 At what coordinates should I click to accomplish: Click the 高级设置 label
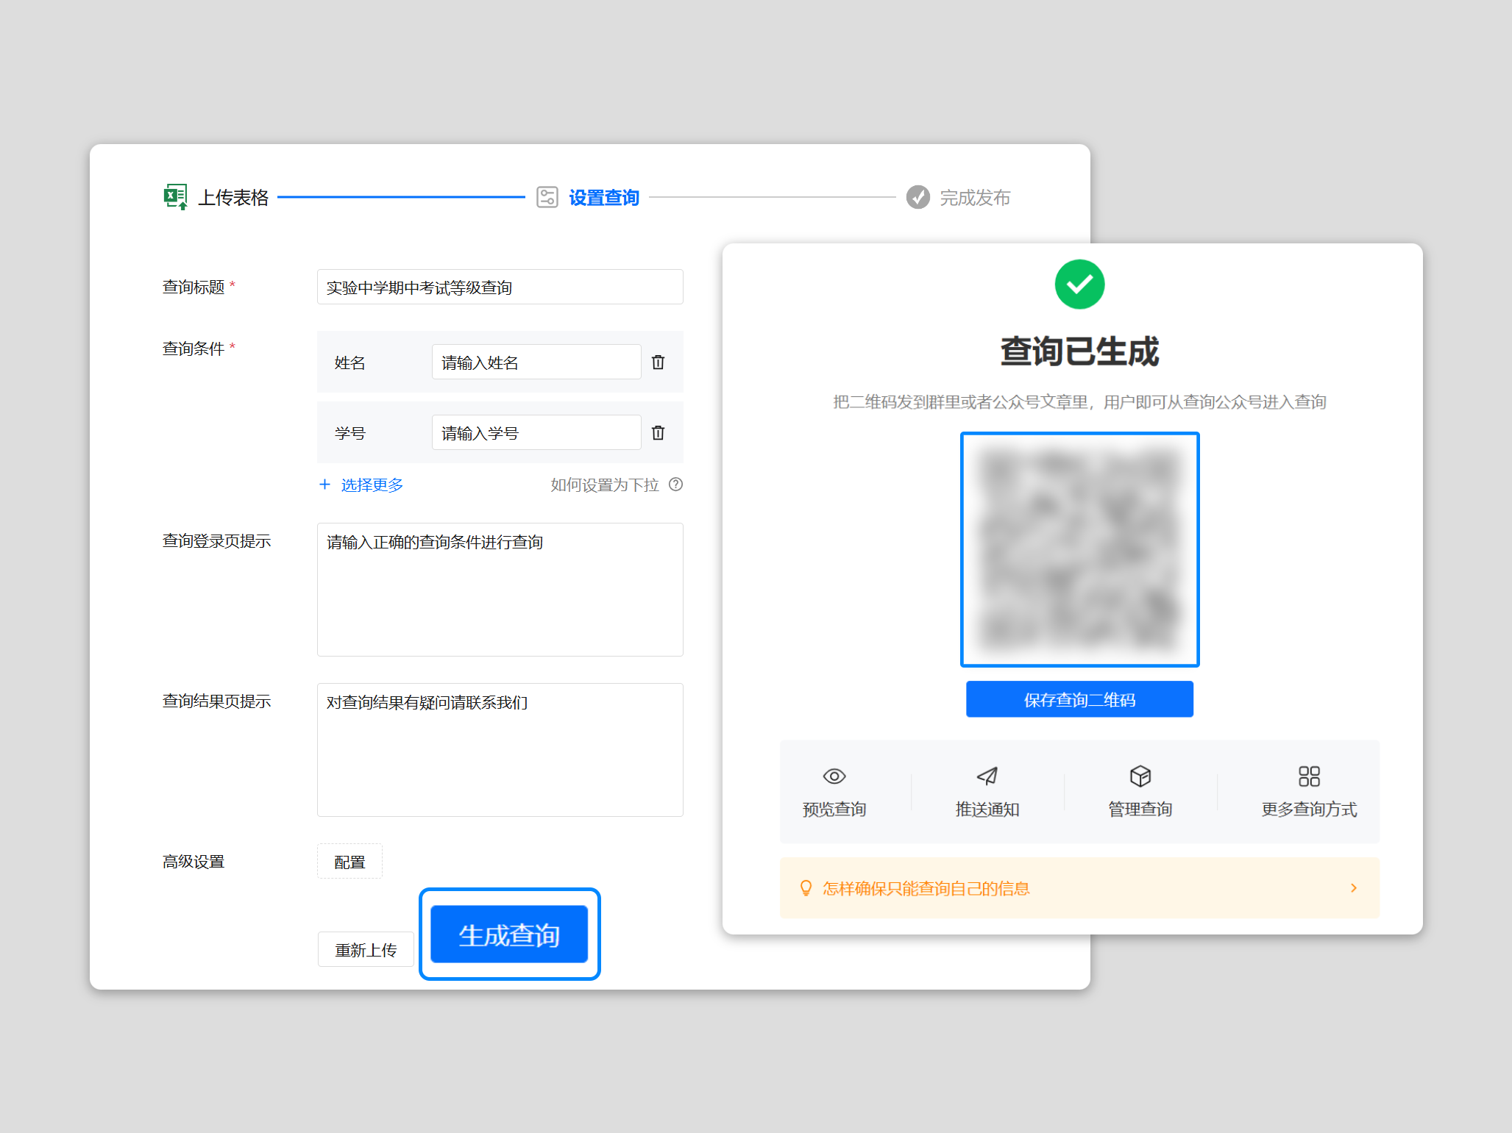click(x=194, y=862)
